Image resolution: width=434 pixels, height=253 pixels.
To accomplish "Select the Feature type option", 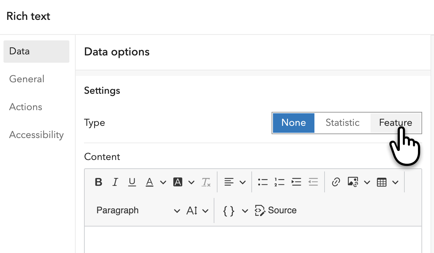I will click(396, 123).
